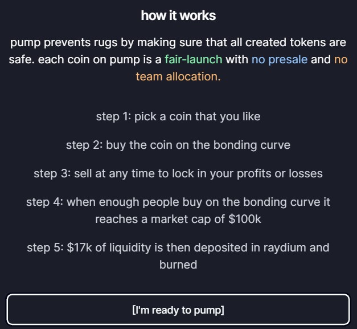Click the step 1 pick a coin line
The width and height of the screenshot is (357, 329).
(178, 116)
